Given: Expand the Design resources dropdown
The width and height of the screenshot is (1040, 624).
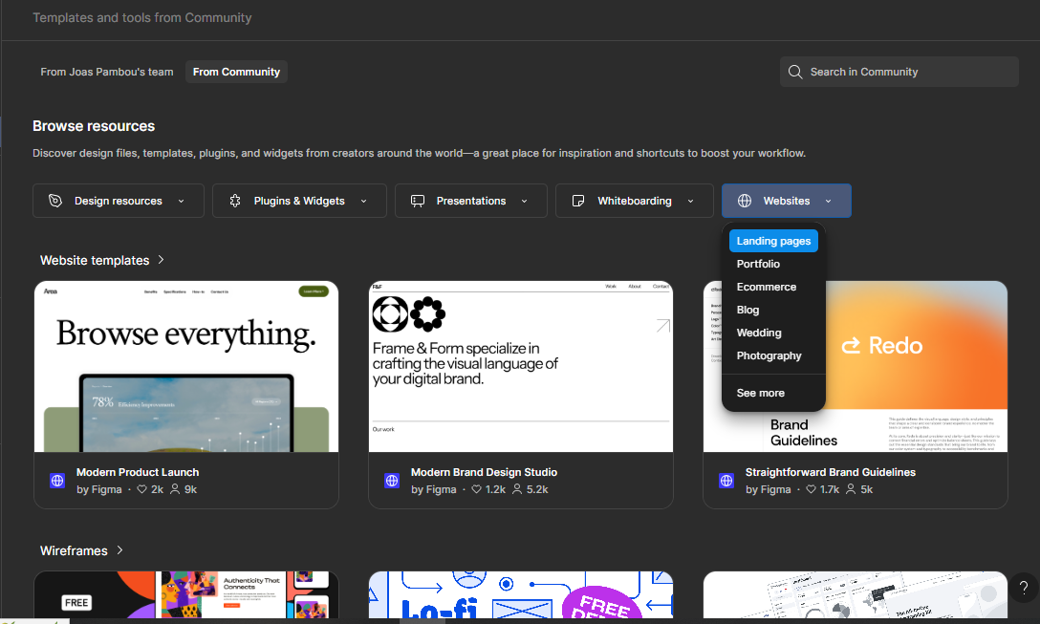Looking at the screenshot, I should point(182,201).
